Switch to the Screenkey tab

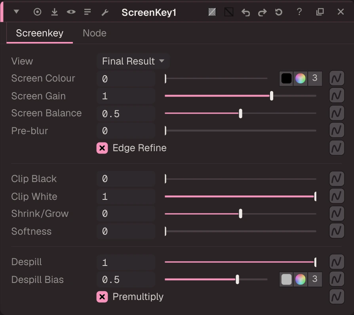(40, 33)
